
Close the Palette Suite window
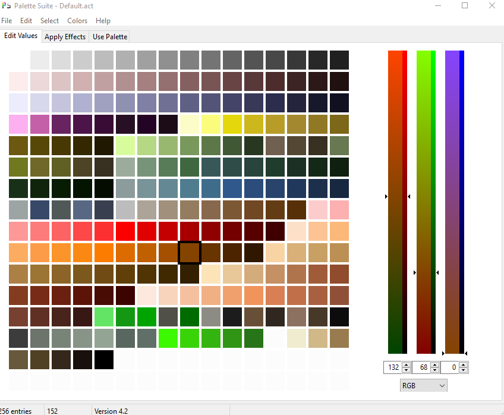pyautogui.click(x=492, y=5)
